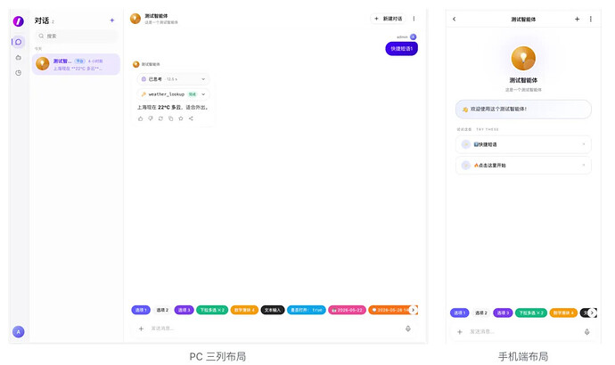
Task: Click the blue plus next to 对话 heading
Action: 112,20
